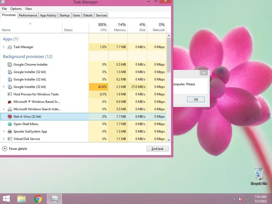Switch to the Users tab

[76, 15]
